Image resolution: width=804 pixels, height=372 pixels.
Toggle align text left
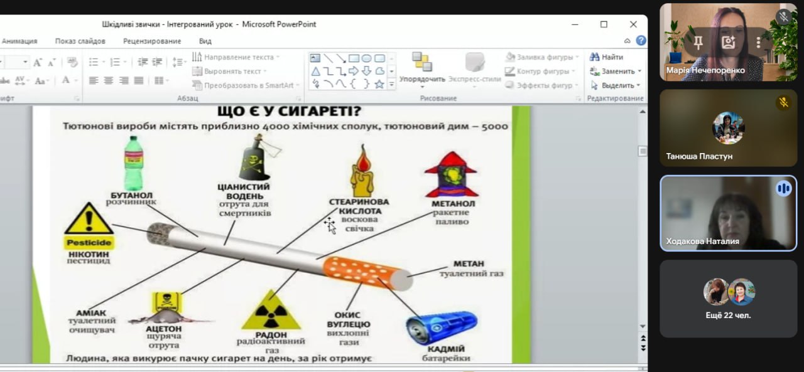[x=94, y=80]
